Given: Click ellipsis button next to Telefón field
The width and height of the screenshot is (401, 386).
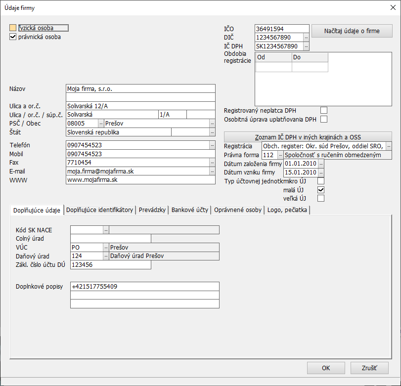Looking at the screenshot, I should click(212, 145).
